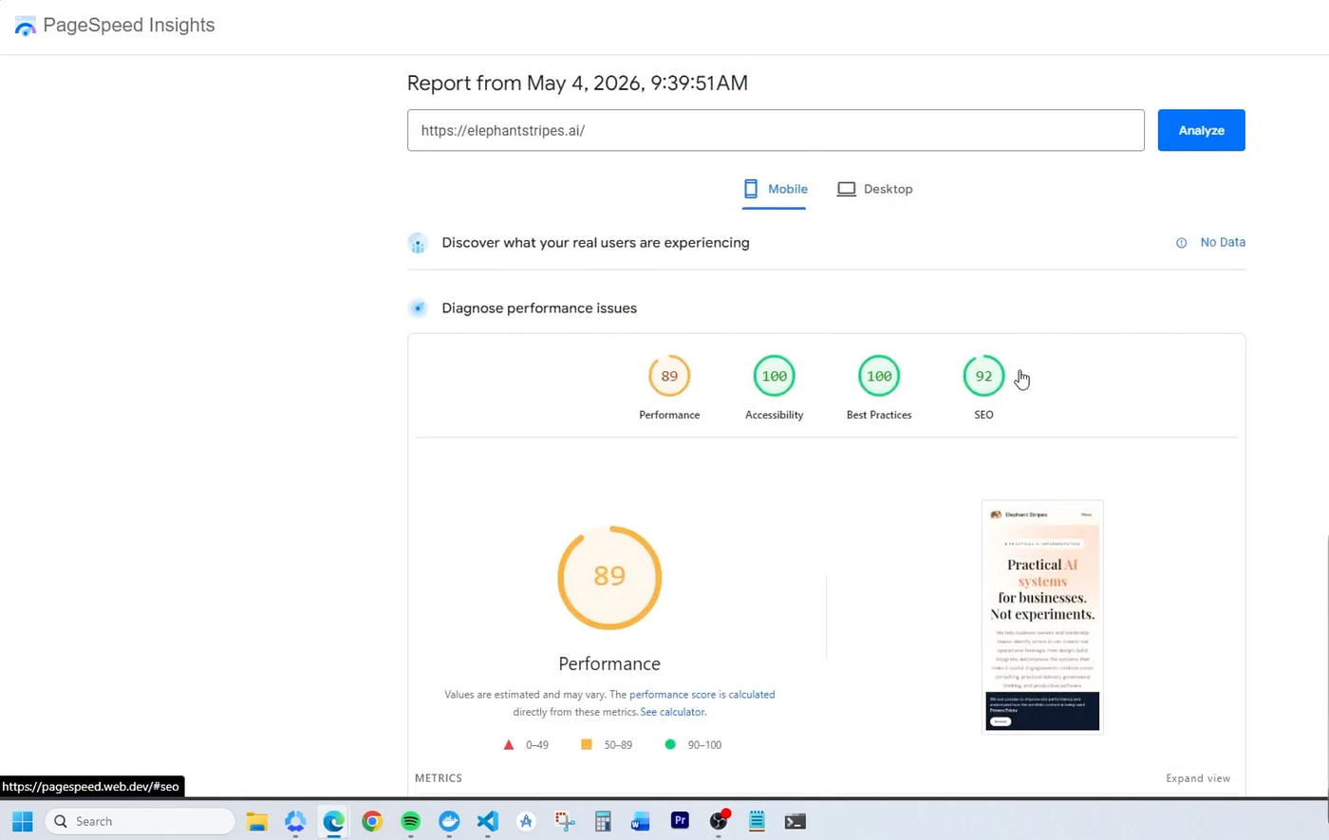Click the Analyze button
This screenshot has height=840, width=1329.
(x=1201, y=130)
